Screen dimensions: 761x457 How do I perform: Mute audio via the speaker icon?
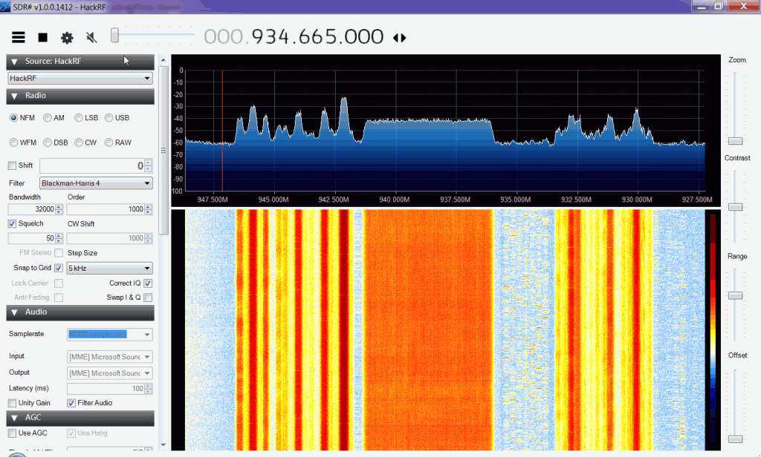[x=91, y=36]
